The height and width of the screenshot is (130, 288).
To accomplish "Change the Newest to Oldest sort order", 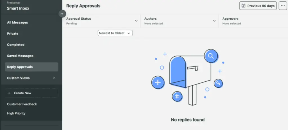I will [115, 33].
